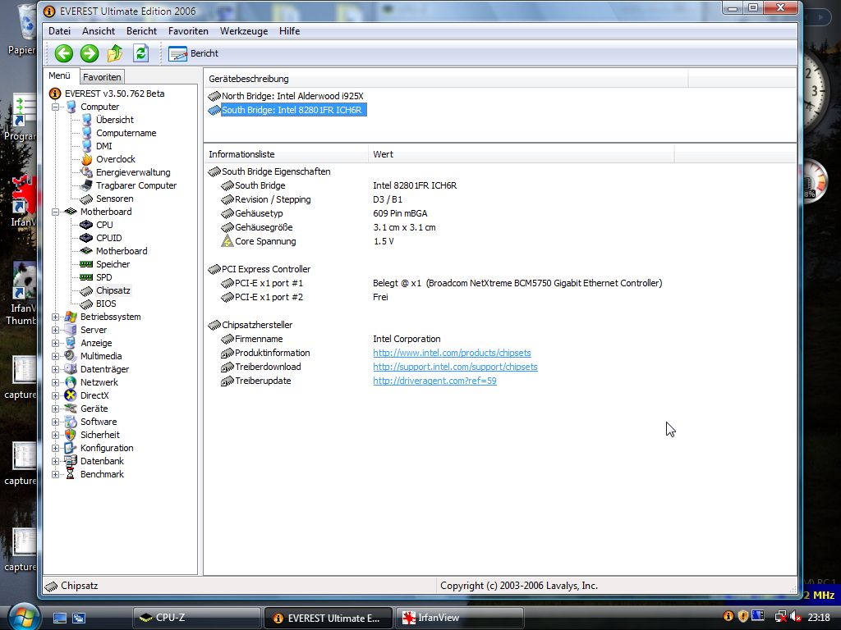This screenshot has height=630, width=841.
Task: Open the Werkzeuge menu
Action: pos(243,31)
